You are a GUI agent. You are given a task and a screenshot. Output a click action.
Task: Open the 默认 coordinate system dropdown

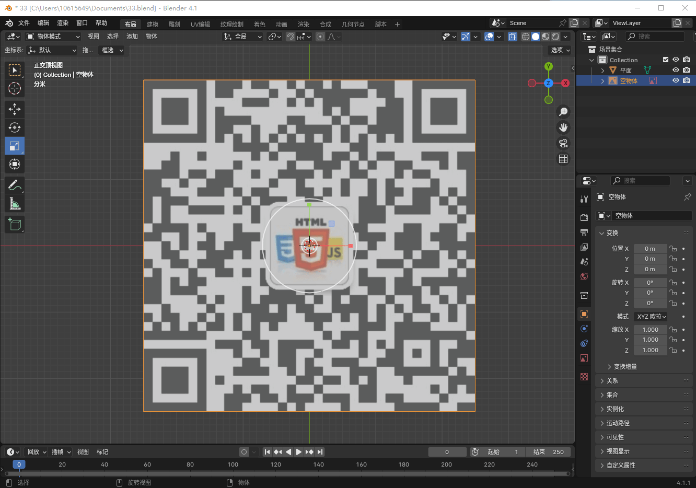click(x=52, y=50)
